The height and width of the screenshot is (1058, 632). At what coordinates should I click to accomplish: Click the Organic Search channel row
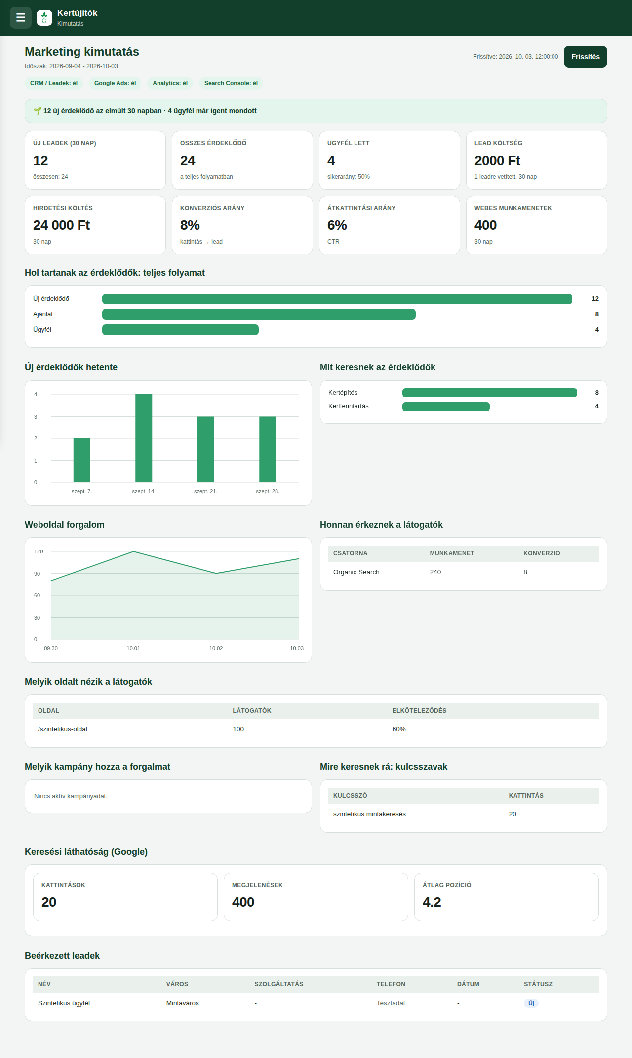[x=464, y=572]
